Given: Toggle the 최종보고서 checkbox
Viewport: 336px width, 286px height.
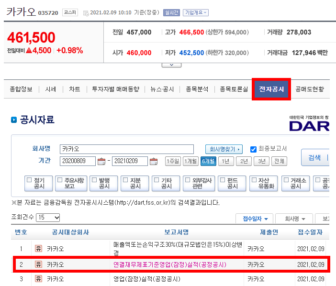Looking at the screenshot, I should coord(253,149).
